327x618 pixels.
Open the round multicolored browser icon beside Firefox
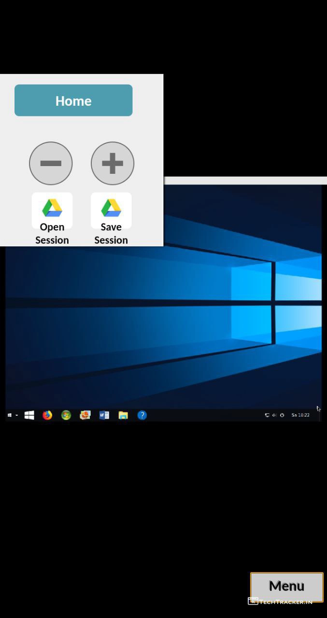click(x=66, y=415)
